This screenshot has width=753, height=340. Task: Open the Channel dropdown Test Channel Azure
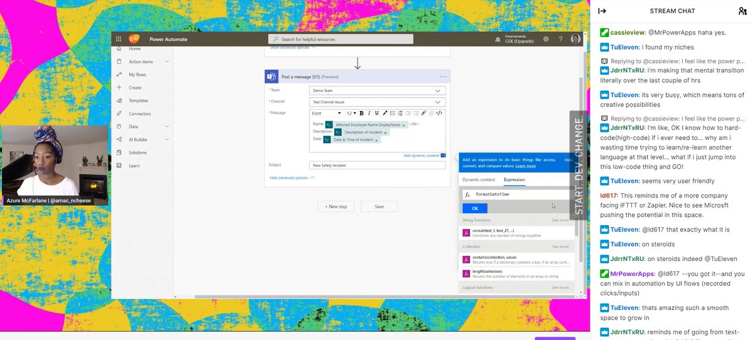click(377, 102)
